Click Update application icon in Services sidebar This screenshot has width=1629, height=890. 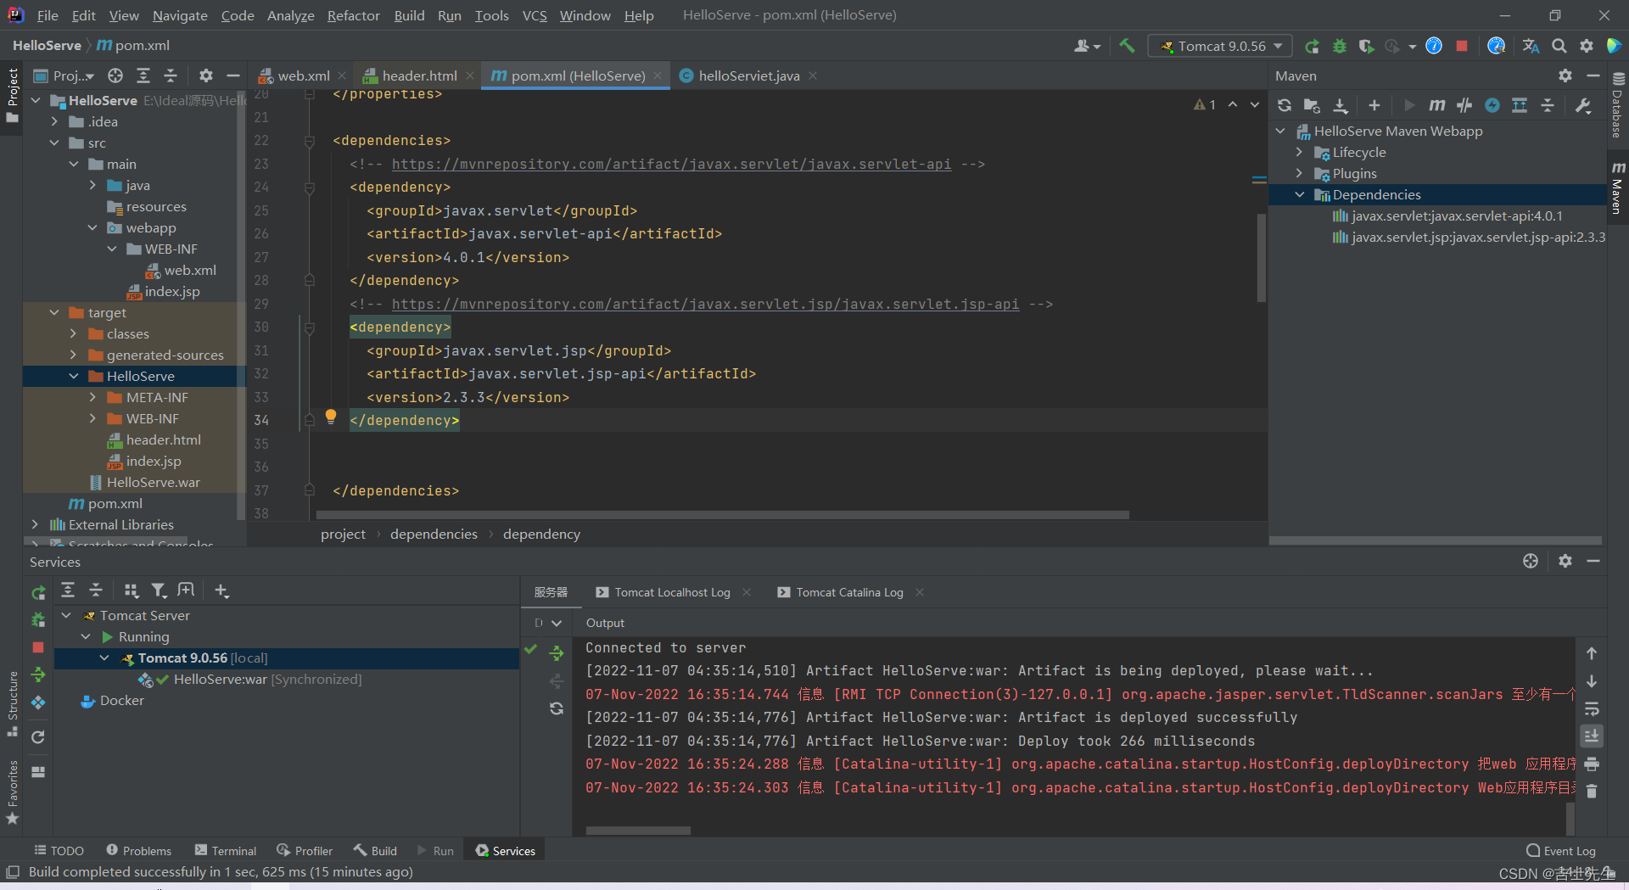(38, 702)
